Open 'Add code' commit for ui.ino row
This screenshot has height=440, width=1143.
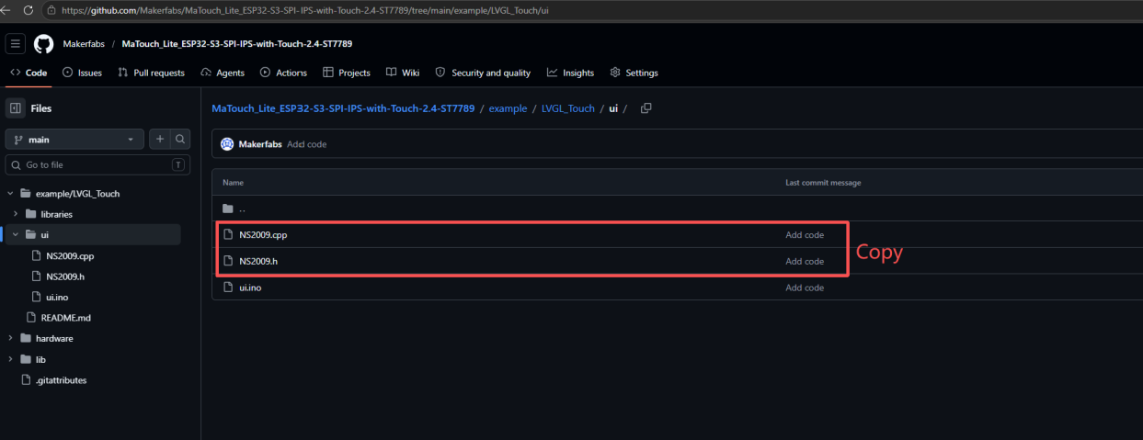(x=805, y=288)
